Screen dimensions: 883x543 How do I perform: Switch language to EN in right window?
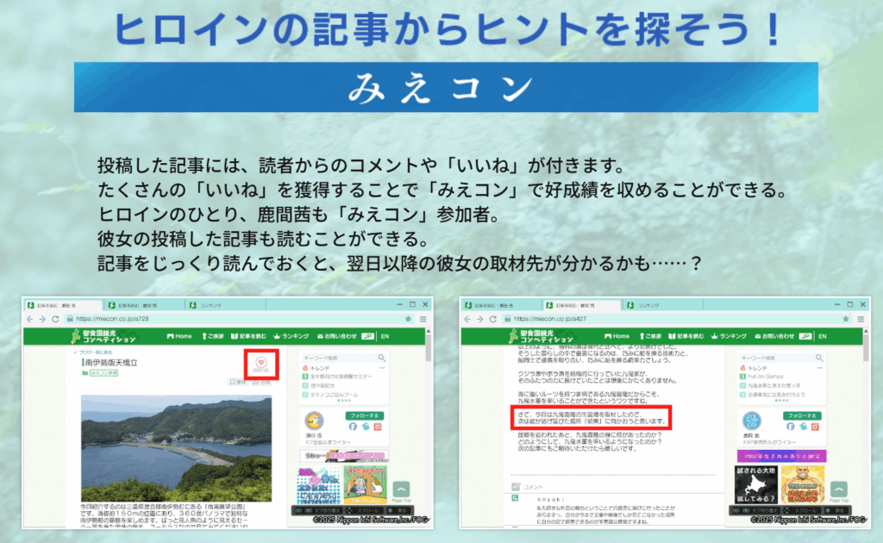pos(823,336)
